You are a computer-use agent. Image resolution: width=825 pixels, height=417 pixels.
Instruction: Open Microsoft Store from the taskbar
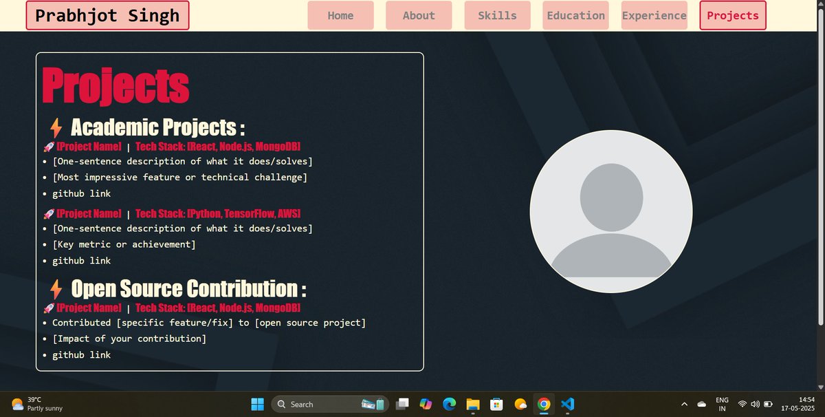[496, 404]
